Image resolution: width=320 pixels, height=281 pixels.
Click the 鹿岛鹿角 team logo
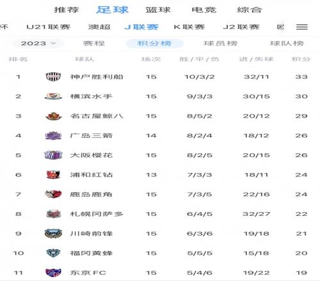(x=53, y=194)
